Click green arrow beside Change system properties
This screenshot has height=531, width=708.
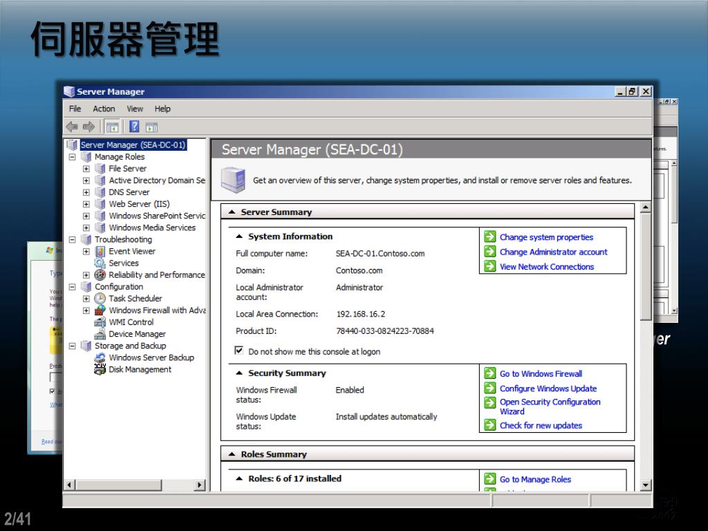pos(490,236)
